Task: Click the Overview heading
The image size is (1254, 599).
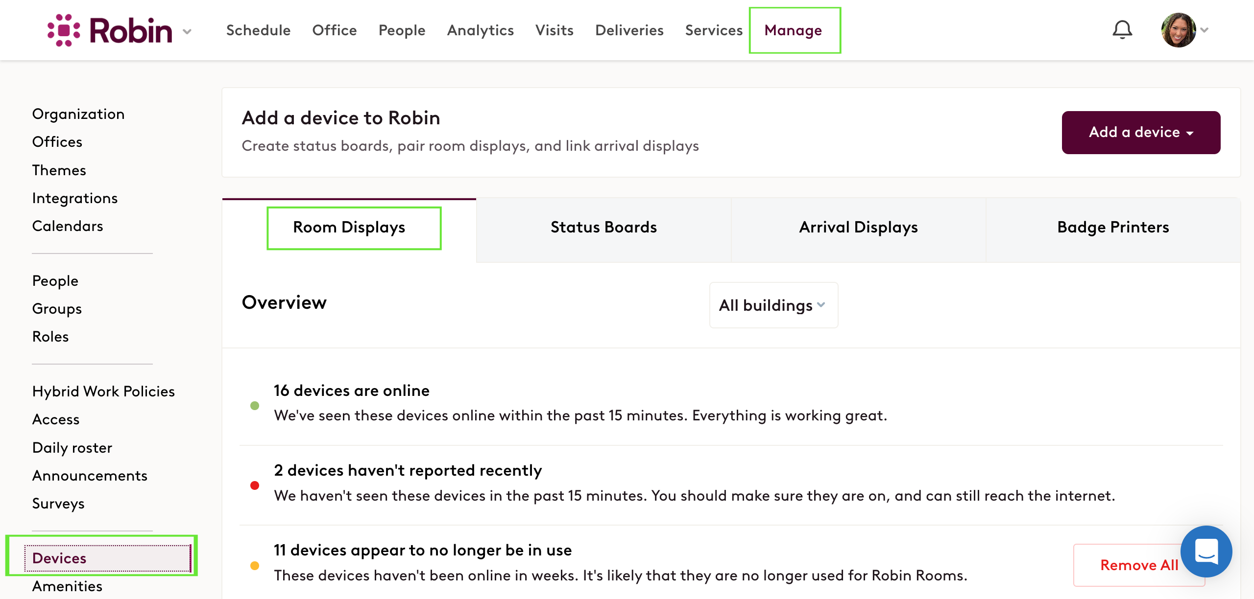Action: (284, 302)
